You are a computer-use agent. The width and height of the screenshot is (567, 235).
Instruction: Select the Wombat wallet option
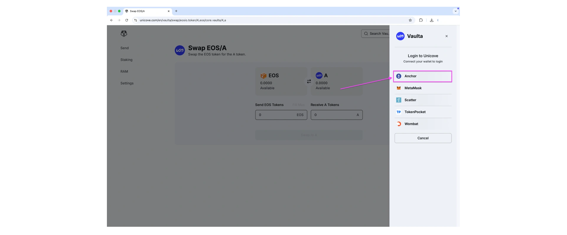pos(423,124)
